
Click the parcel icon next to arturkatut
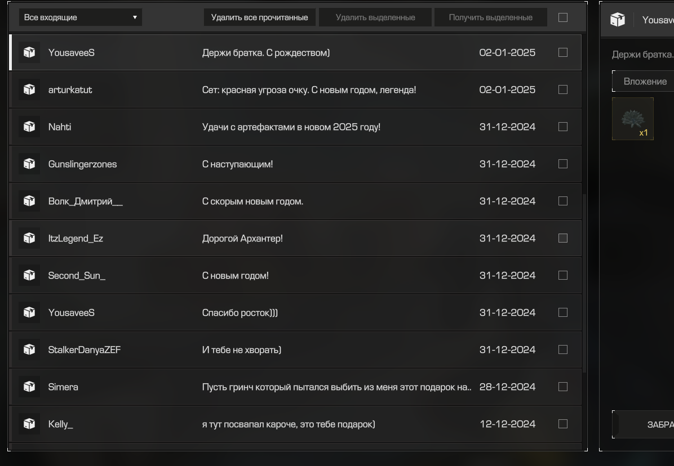[29, 89]
